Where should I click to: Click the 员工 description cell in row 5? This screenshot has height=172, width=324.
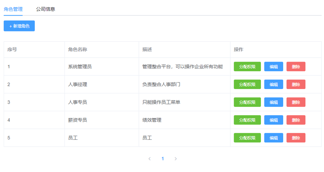pos(185,138)
